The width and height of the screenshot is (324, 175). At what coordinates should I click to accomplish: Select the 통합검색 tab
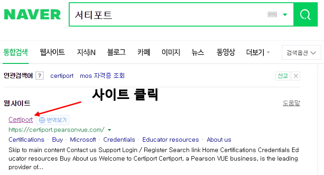pos(15,52)
